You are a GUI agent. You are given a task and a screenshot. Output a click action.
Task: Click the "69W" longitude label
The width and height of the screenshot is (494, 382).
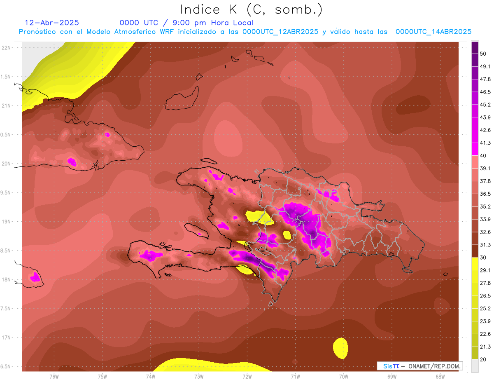(392, 376)
